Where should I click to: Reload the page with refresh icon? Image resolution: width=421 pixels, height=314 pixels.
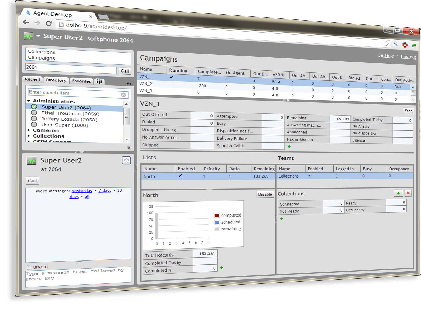(49, 23)
